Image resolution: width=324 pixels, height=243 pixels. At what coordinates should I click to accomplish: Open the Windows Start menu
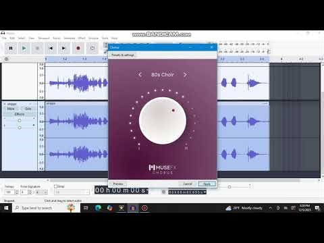(6, 208)
